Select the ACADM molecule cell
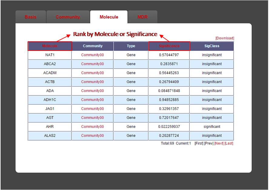 (50, 73)
